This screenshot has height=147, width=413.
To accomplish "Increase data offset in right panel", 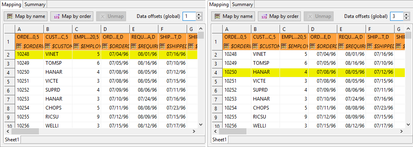I will click(x=407, y=14).
